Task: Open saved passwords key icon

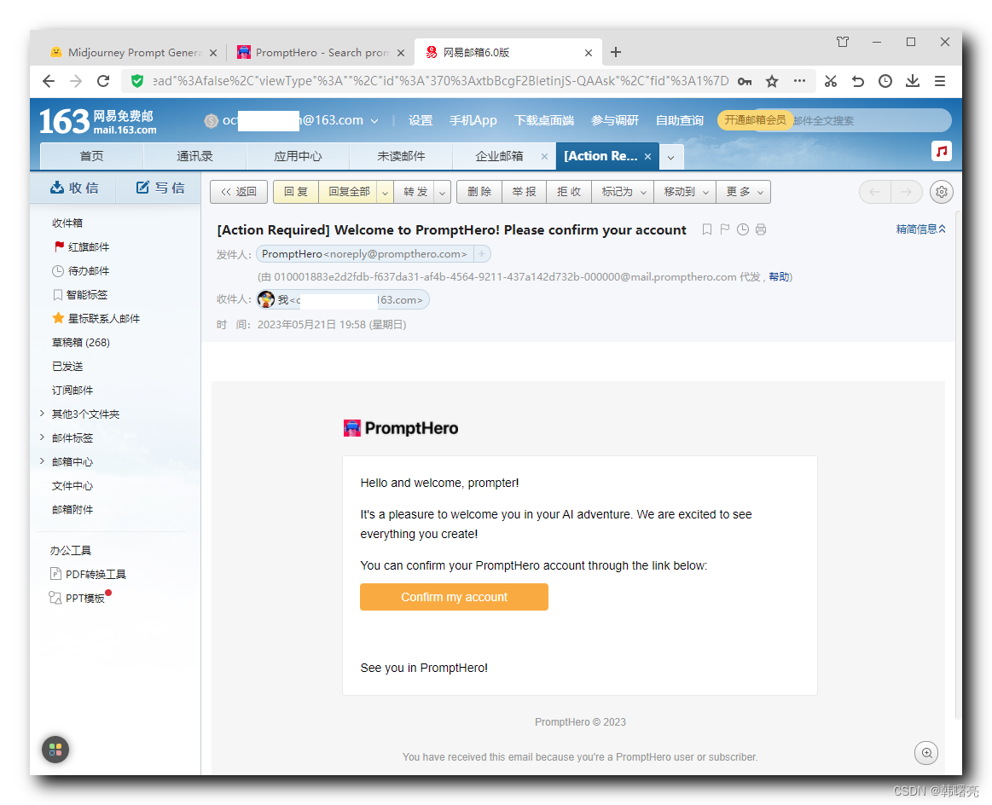Action: pos(745,81)
